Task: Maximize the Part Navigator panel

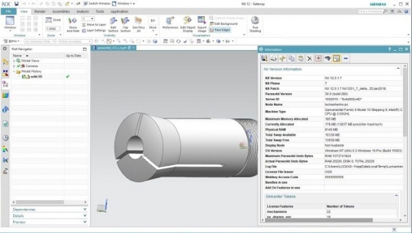Action: 85,49
